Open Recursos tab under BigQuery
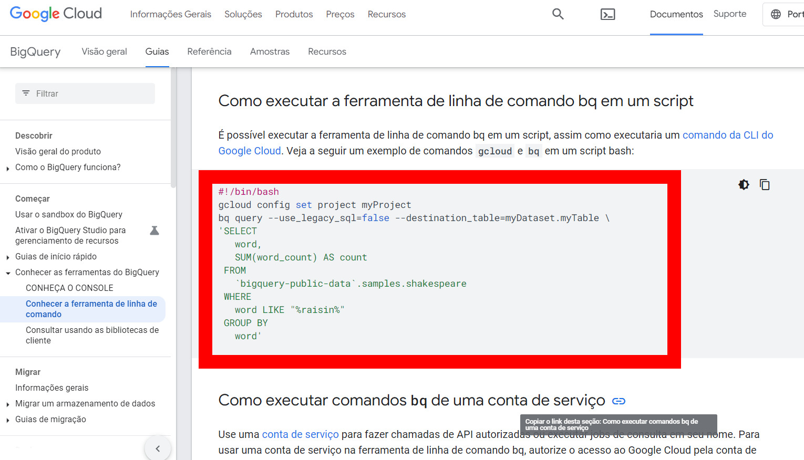Image resolution: width=804 pixels, height=460 pixels. coord(327,51)
